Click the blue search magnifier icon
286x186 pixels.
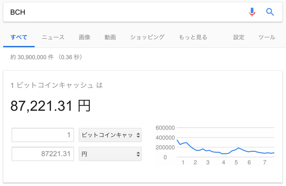coord(270,12)
